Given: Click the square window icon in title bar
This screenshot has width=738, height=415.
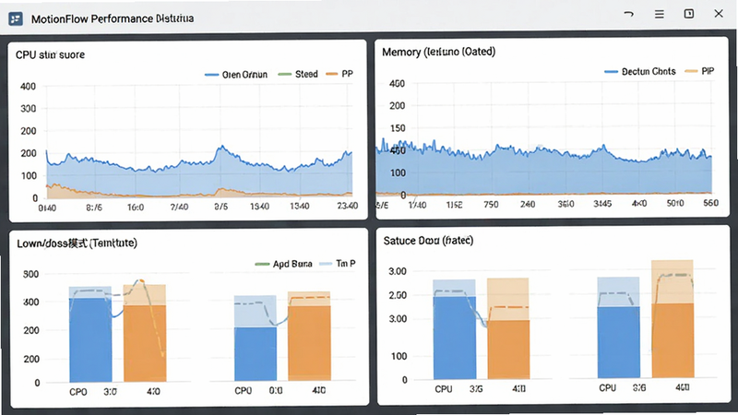Looking at the screenshot, I should [688, 14].
